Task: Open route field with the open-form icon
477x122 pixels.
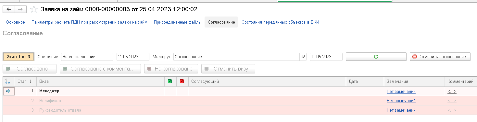Action: click(x=303, y=57)
